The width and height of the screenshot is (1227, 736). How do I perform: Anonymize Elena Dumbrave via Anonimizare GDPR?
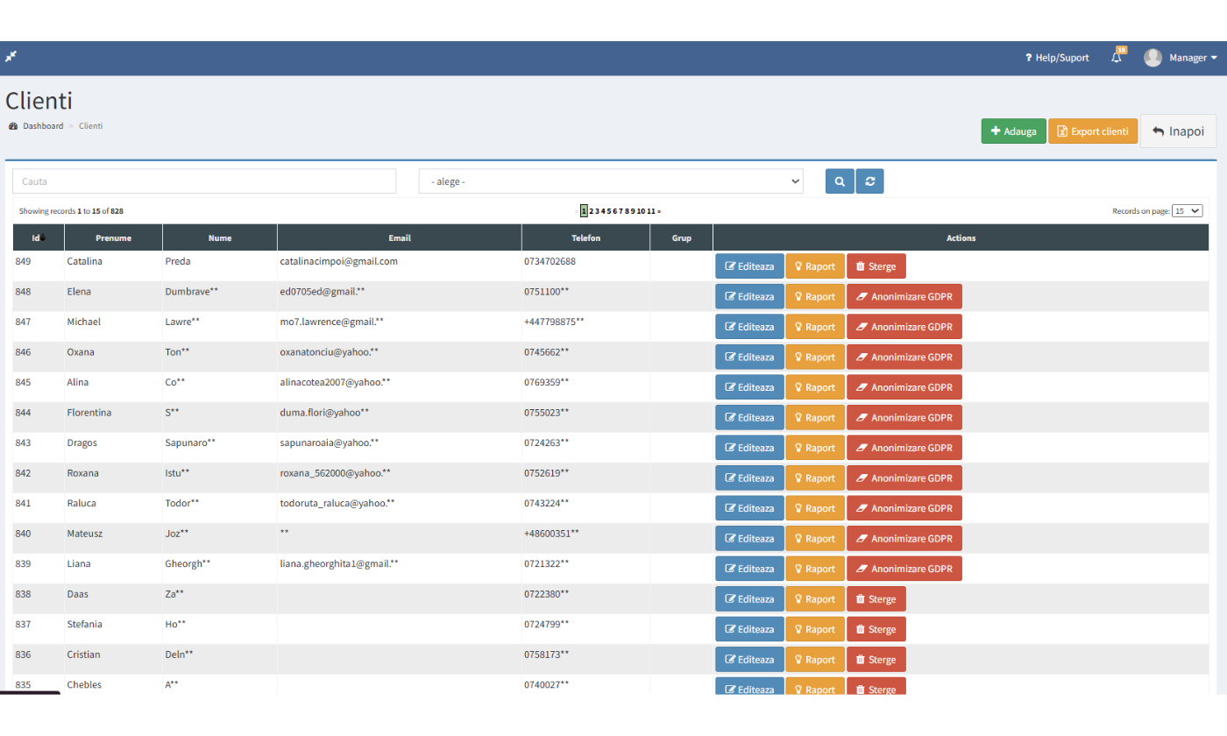tap(904, 296)
